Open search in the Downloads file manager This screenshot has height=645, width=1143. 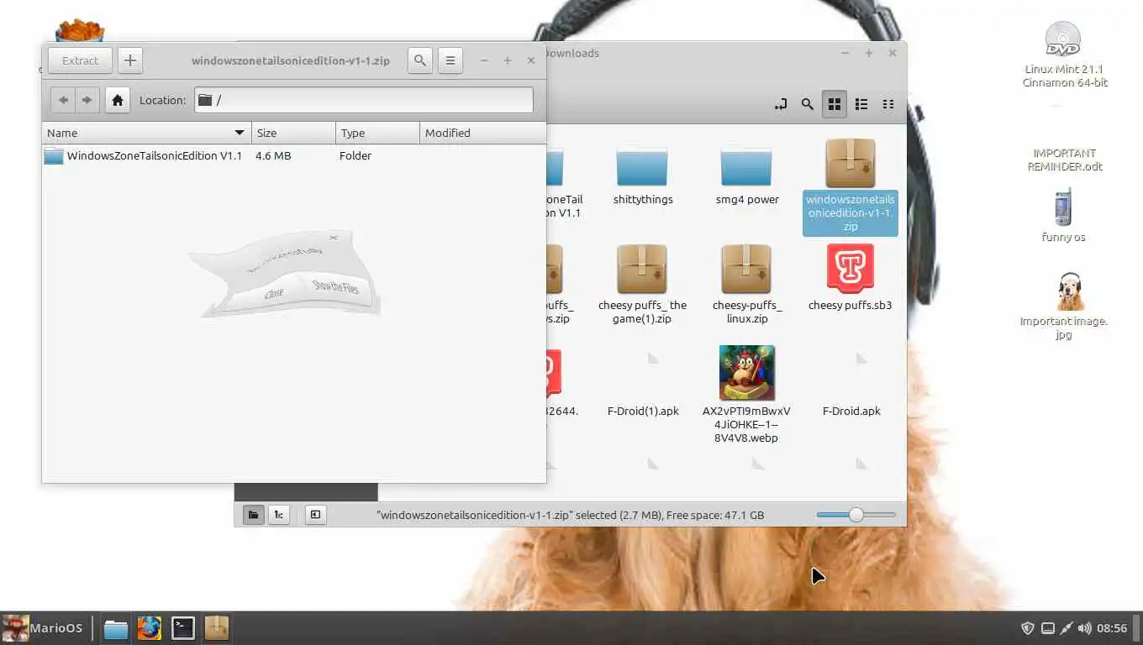click(807, 104)
